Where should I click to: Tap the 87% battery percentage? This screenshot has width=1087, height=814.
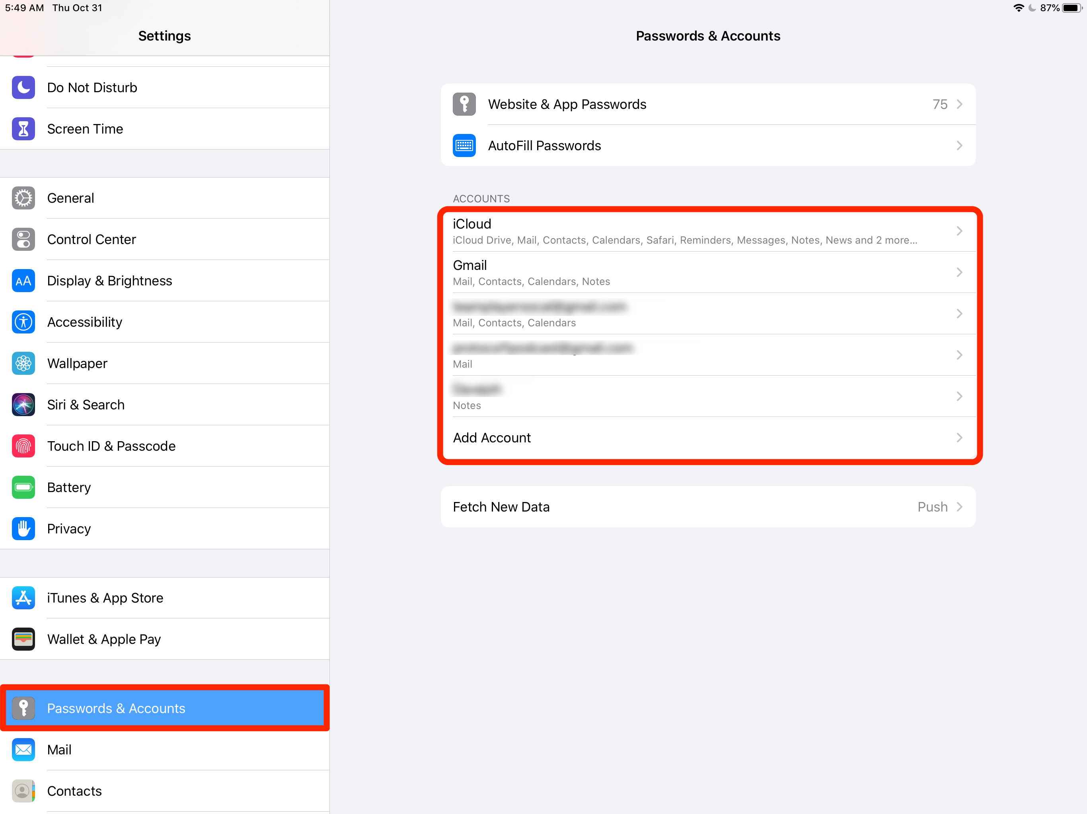1050,8
